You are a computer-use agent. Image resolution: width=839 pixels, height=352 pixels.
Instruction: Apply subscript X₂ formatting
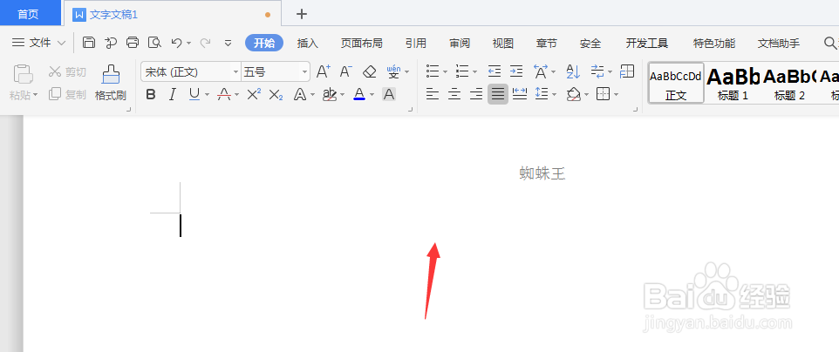[x=276, y=95]
